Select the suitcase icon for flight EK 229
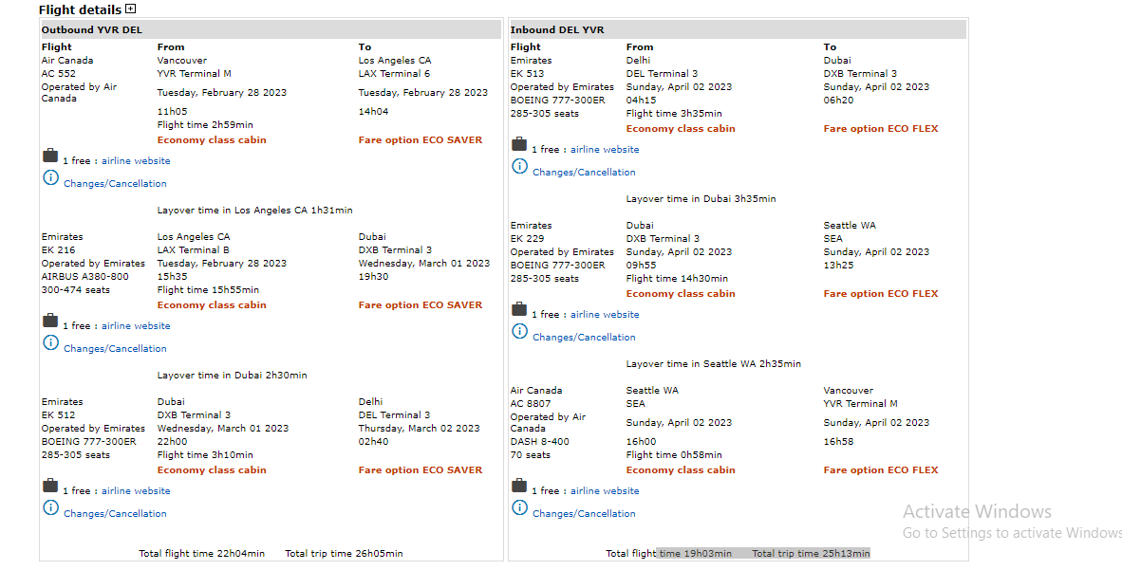1122x570 pixels. [x=519, y=309]
